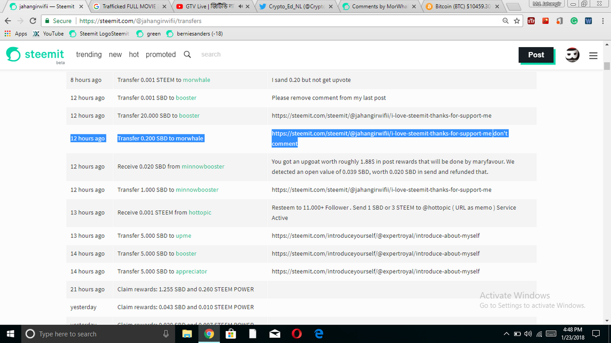Screen dimensions: 611x343
Task: Click the Md. Jahangir Chrome profile button
Action: click(547, 3)
